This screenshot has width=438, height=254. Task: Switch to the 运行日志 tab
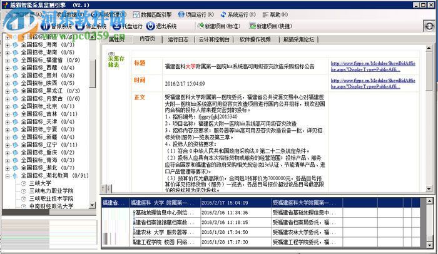[178, 39]
